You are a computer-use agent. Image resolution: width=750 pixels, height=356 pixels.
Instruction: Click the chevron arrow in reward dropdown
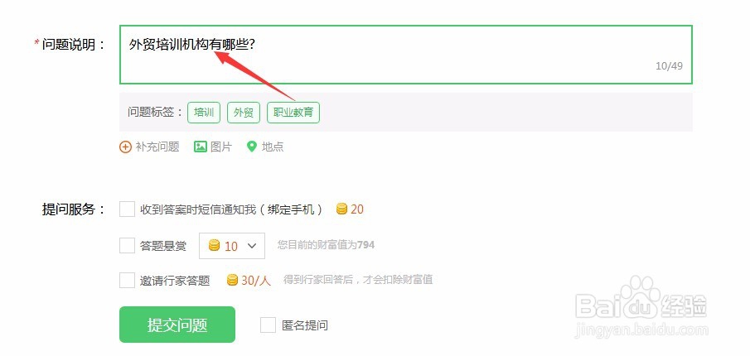click(252, 246)
